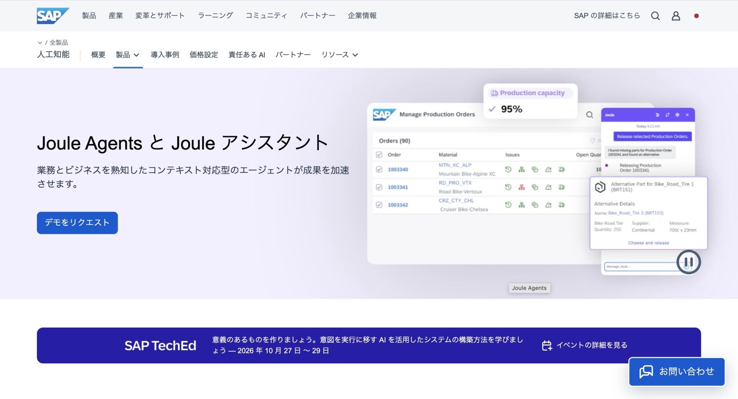The image size is (738, 399).
Task: Click the hierarchy issue icon for order 1003340
Action: pos(522,169)
